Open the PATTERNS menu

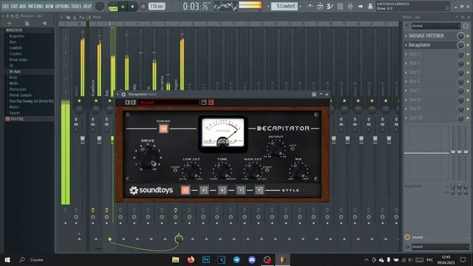pos(35,6)
